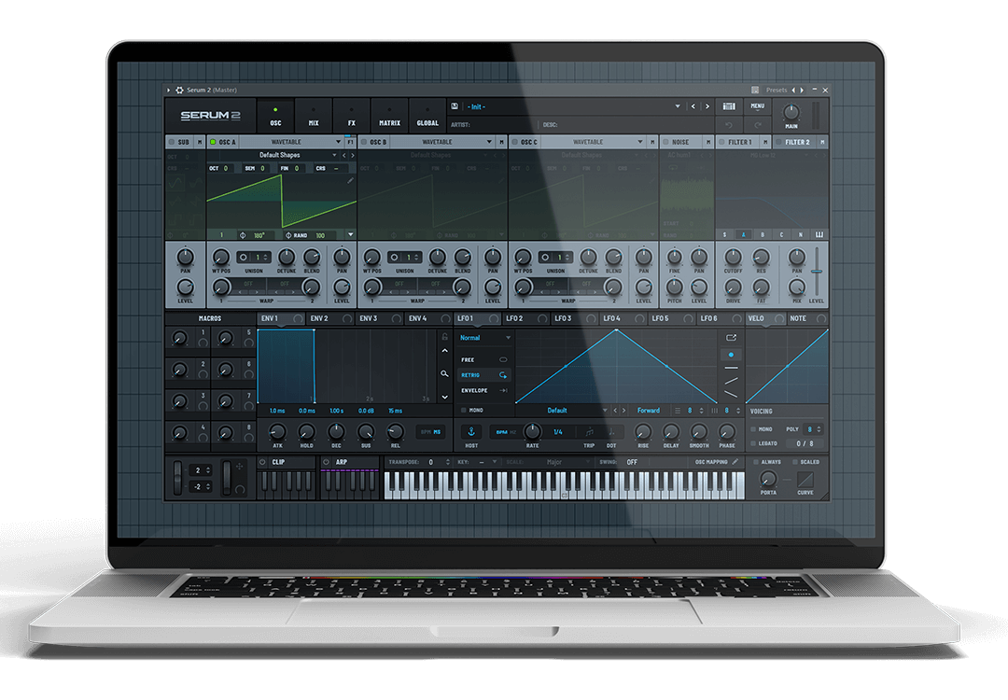
Task: Toggle the Mono checkbox in Voicing section
Action: [x=754, y=429]
